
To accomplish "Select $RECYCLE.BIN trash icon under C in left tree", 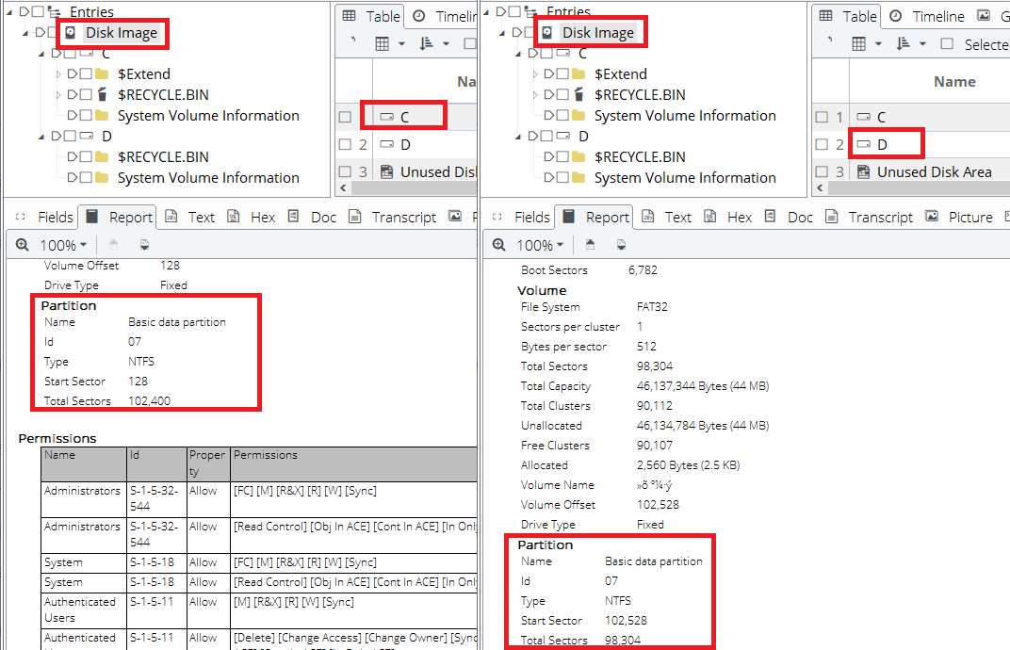I will pos(102,95).
